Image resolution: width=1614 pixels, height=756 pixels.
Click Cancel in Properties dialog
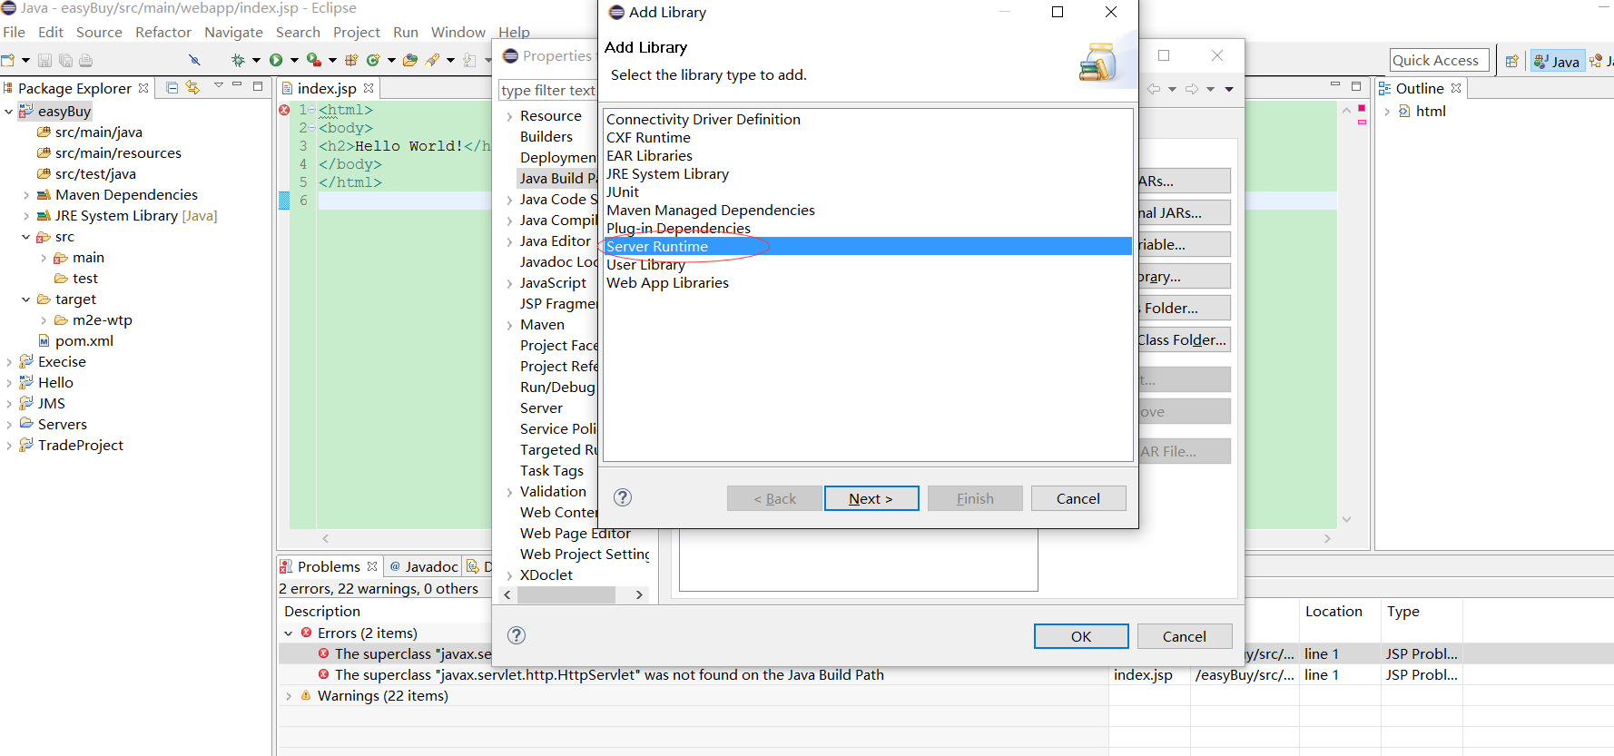(x=1185, y=636)
